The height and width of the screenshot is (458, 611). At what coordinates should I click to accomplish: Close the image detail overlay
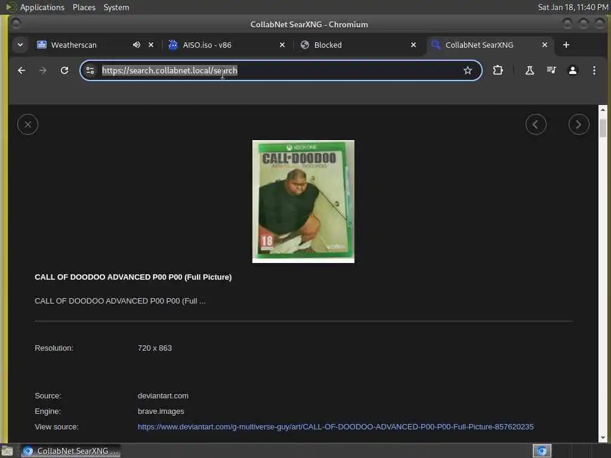pyautogui.click(x=27, y=125)
